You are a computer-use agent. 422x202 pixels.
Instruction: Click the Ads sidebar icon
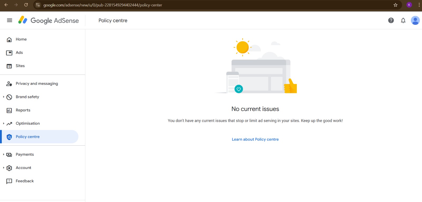(9, 53)
